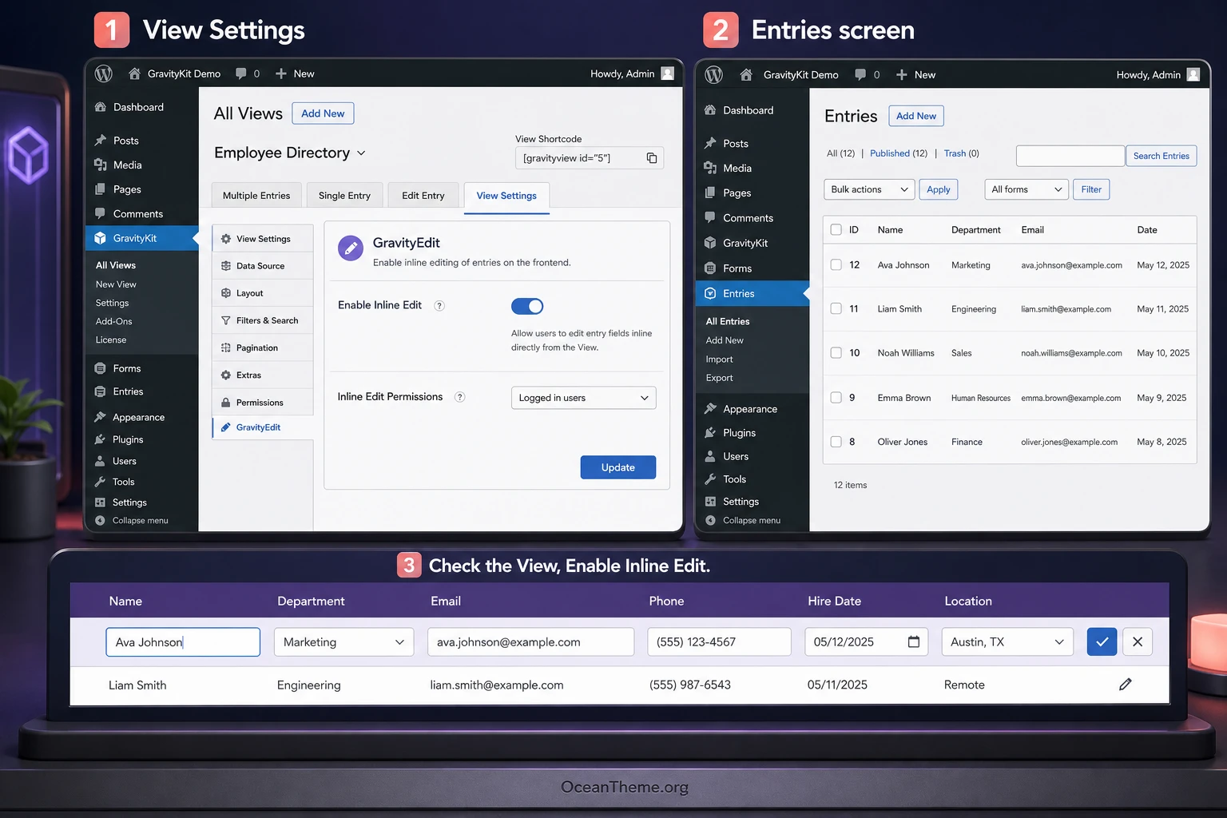Open the Marketing department dropdown

pos(343,642)
